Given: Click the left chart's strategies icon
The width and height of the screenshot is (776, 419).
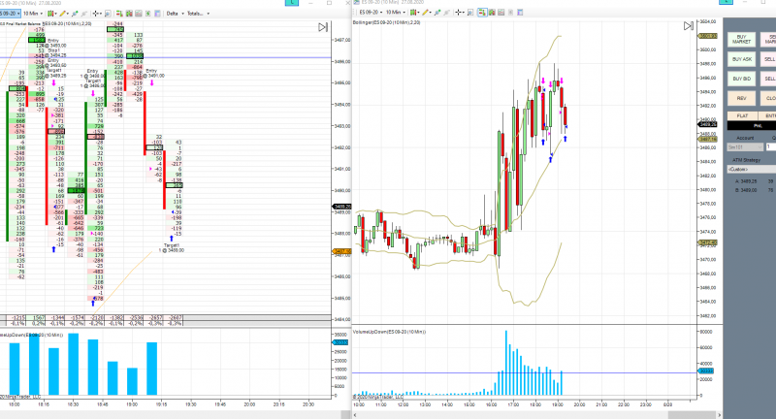Looking at the screenshot, I should coord(84,14).
